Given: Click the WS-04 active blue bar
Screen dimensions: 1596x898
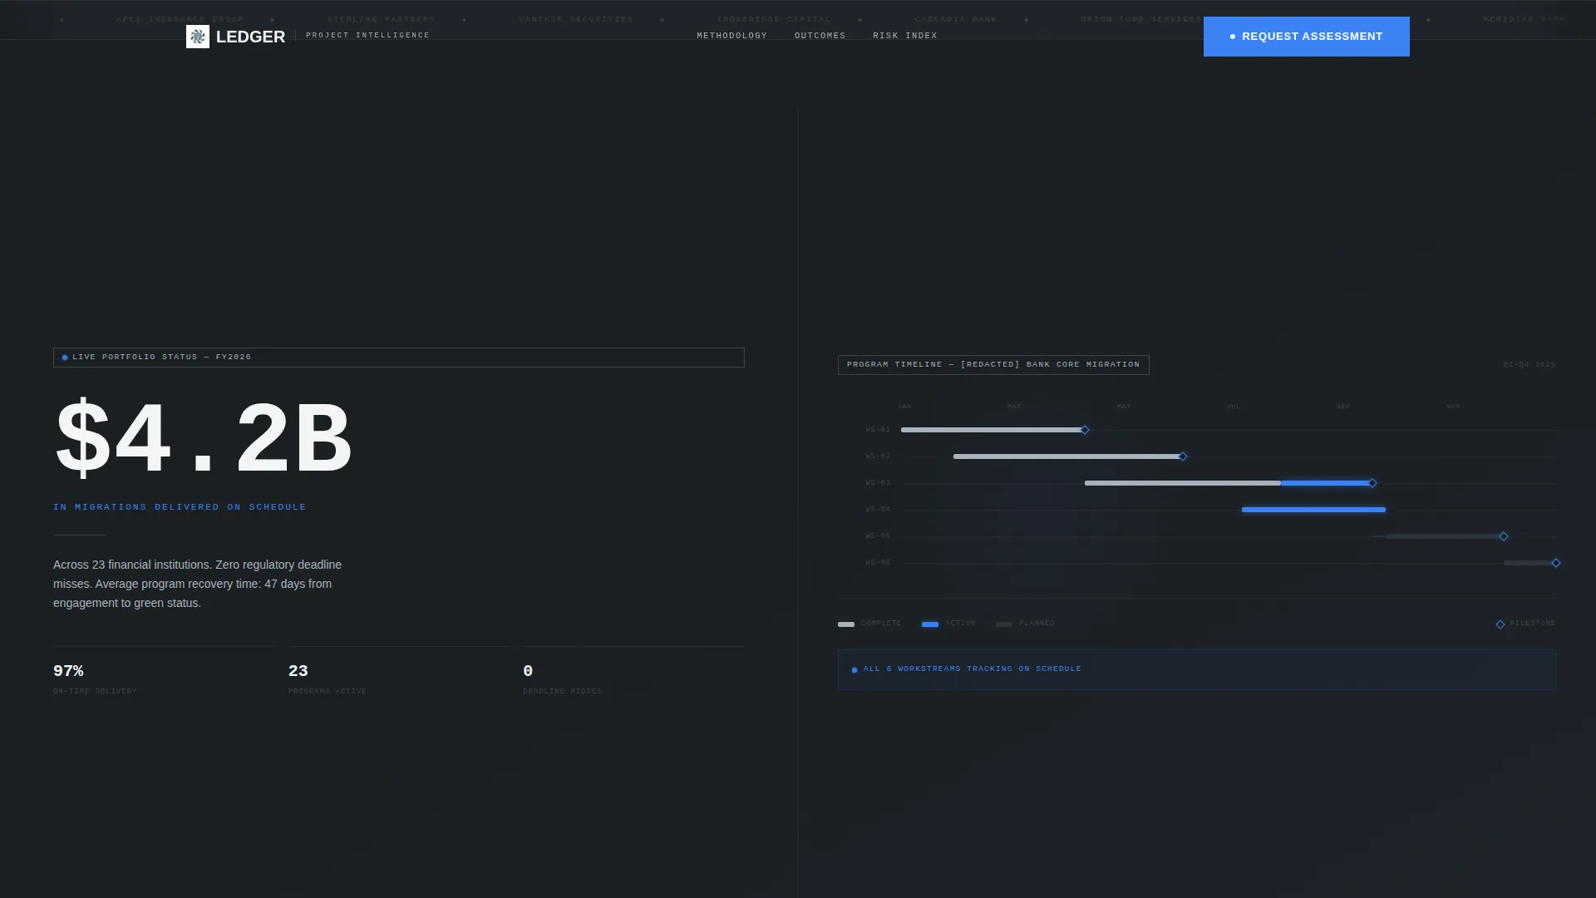Looking at the screenshot, I should pyautogui.click(x=1313, y=510).
